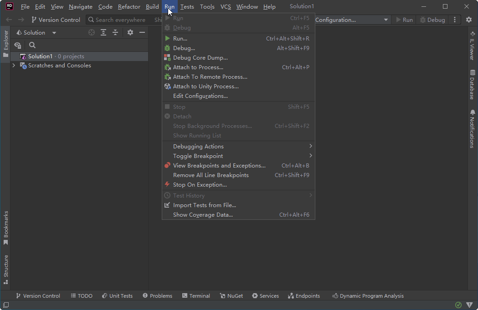The width and height of the screenshot is (478, 310).
Task: Choose Show Coverage Data entry
Action: (238, 215)
